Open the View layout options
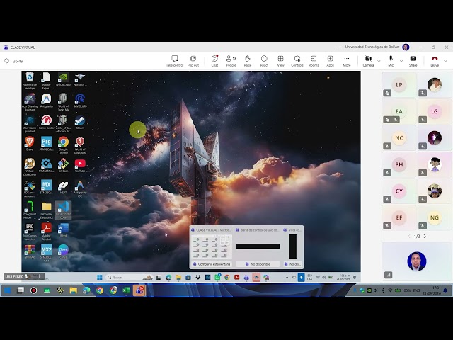This screenshot has width=453, height=340. pyautogui.click(x=280, y=61)
